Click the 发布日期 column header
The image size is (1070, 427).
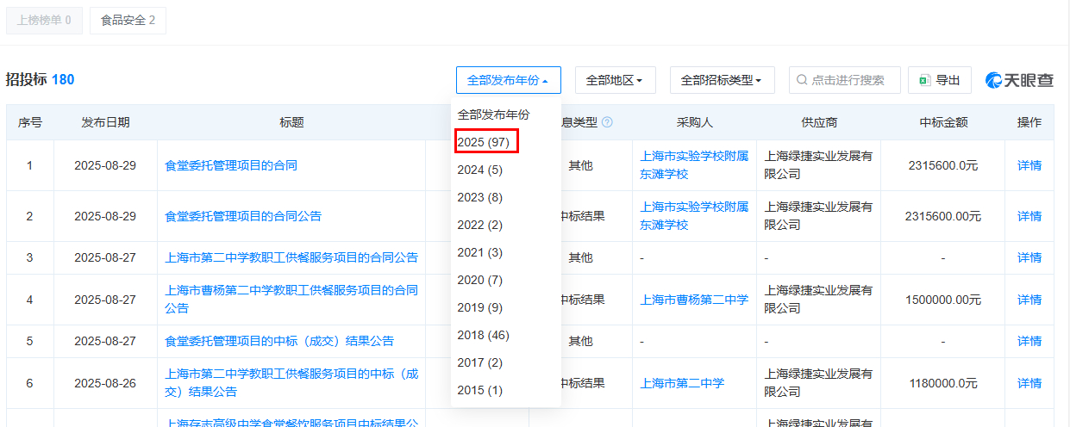click(x=105, y=123)
